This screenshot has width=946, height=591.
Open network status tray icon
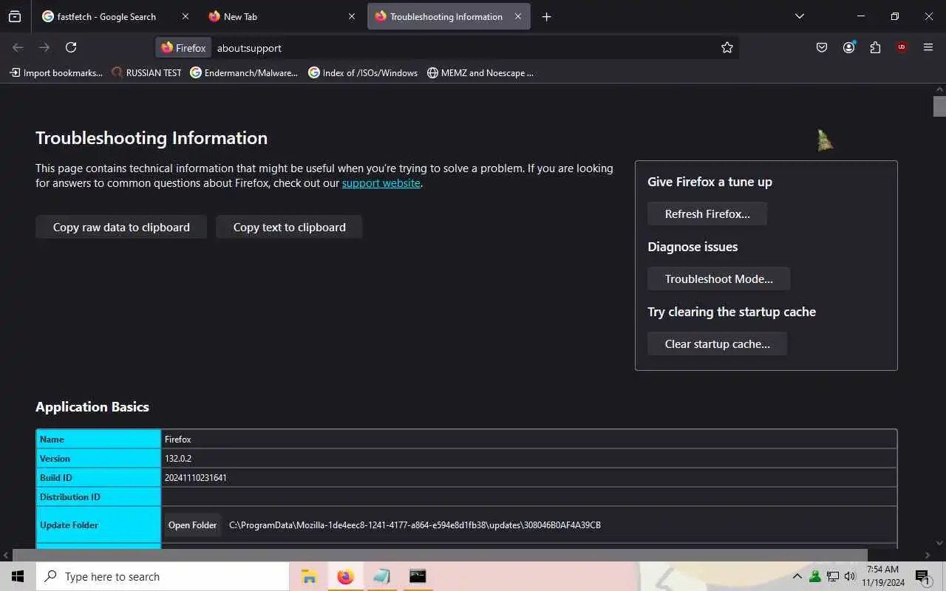click(833, 576)
